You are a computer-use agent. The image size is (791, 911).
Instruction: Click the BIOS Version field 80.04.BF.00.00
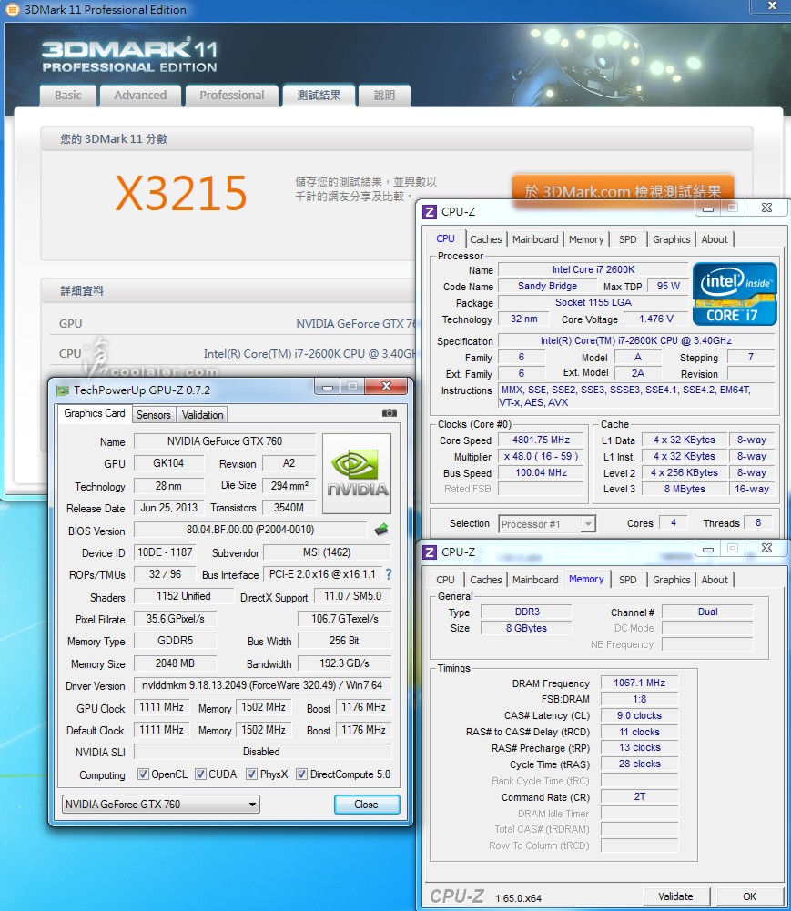click(250, 530)
